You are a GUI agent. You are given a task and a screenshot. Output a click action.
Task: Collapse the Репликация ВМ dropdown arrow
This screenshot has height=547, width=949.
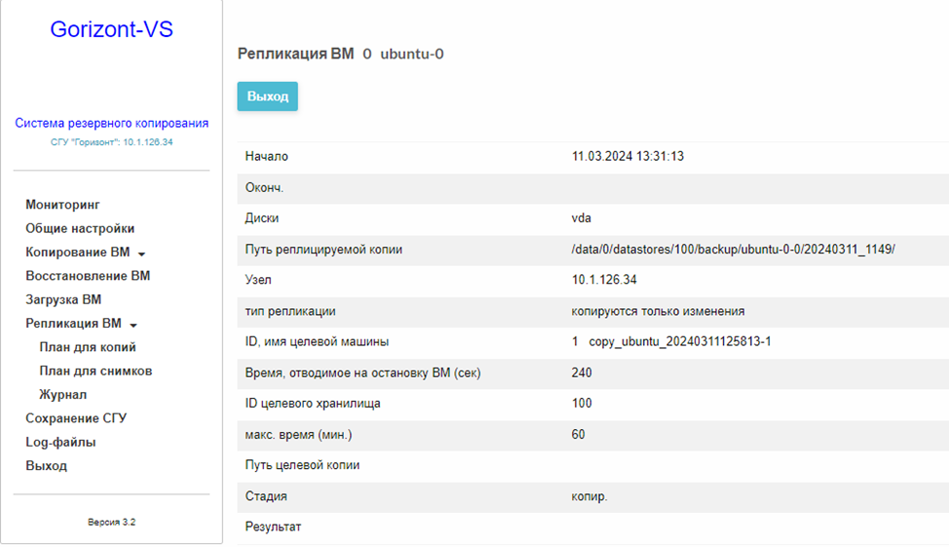[133, 326]
